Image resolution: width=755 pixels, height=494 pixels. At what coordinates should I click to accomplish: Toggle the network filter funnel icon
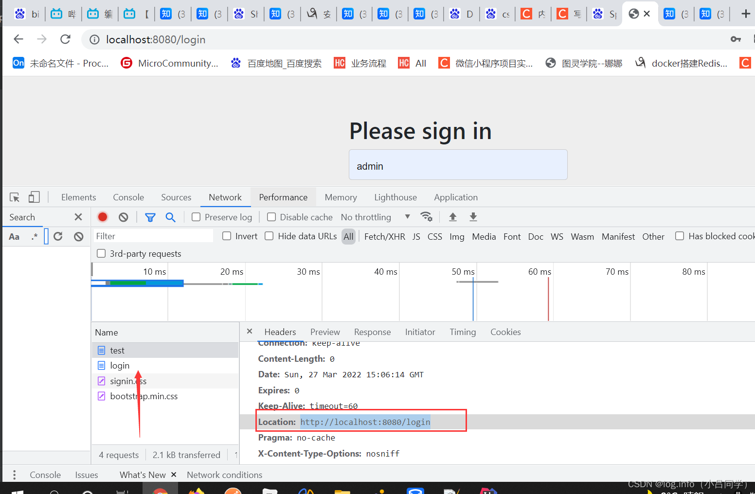(150, 217)
